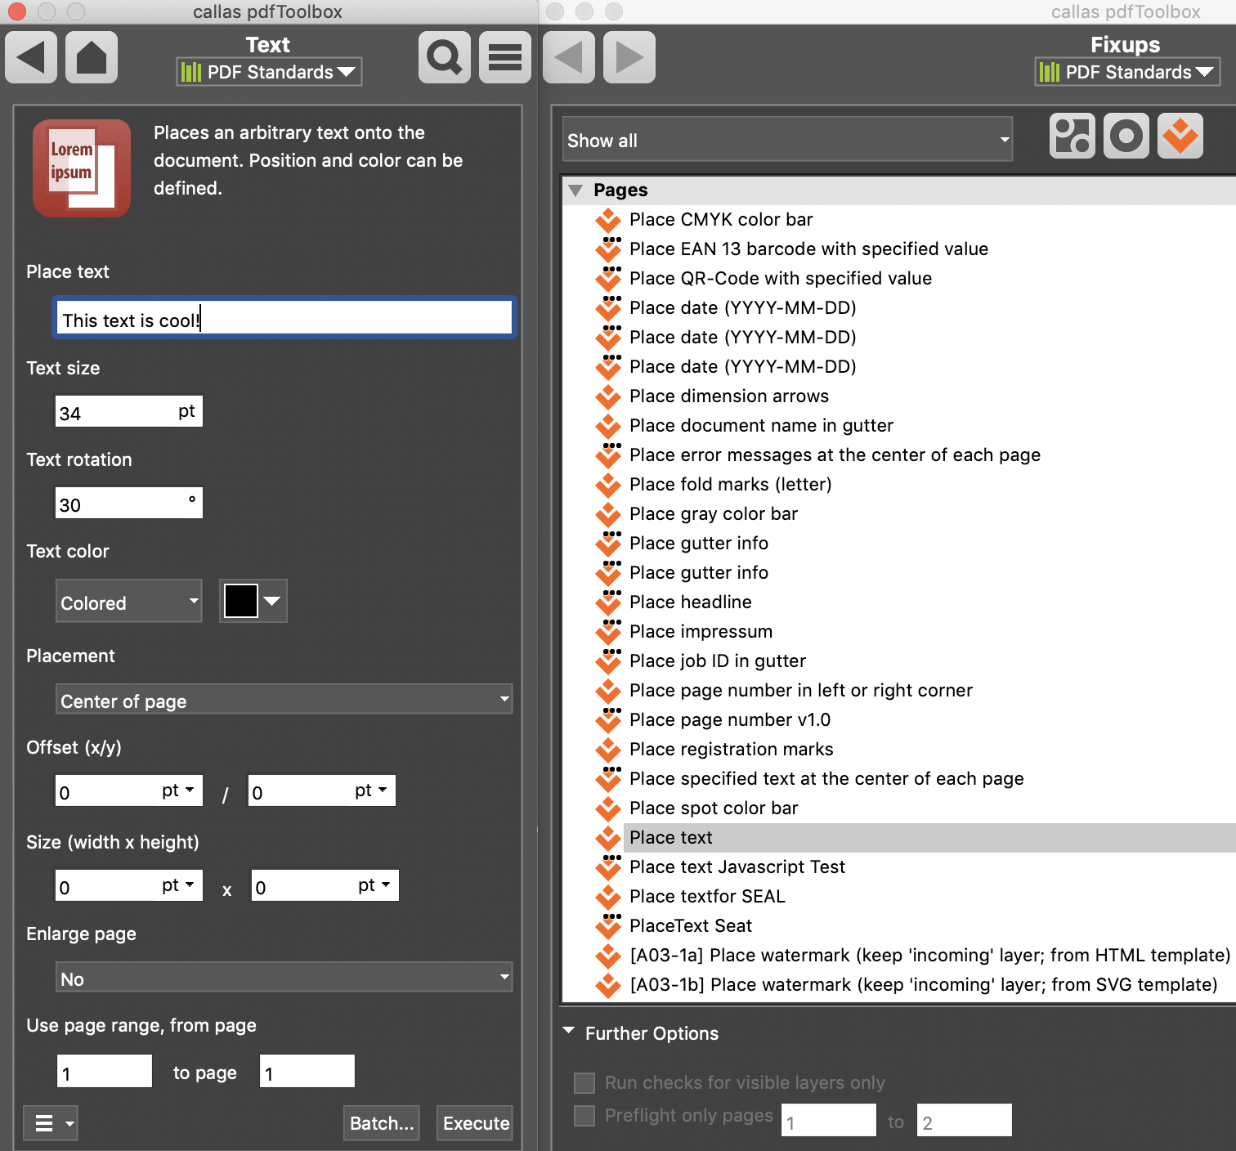
Task: Click the Place registration marks fixup icon
Action: point(608,750)
